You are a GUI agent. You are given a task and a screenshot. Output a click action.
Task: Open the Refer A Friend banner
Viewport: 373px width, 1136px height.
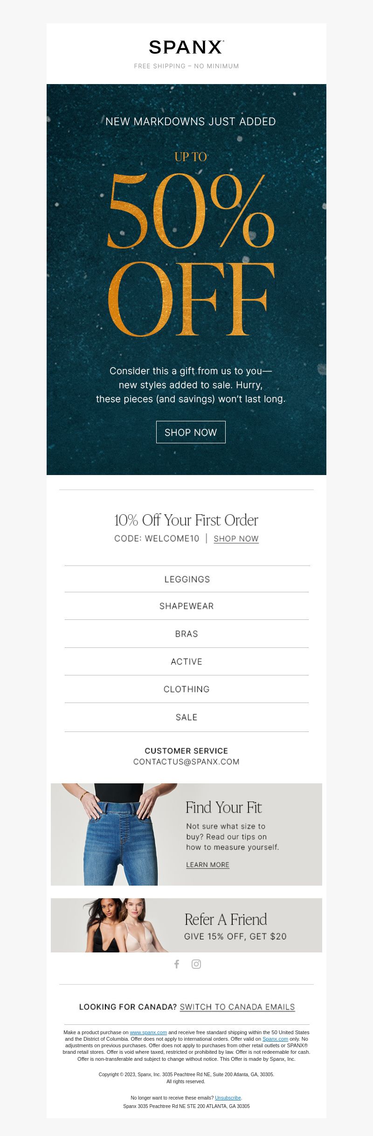(x=186, y=925)
